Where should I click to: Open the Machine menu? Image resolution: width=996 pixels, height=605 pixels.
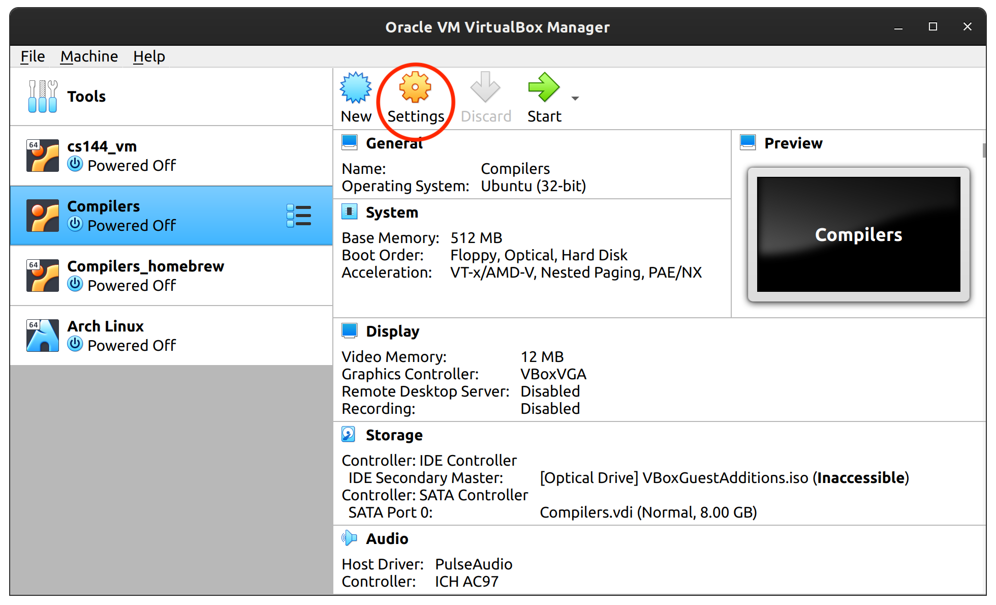(x=89, y=56)
